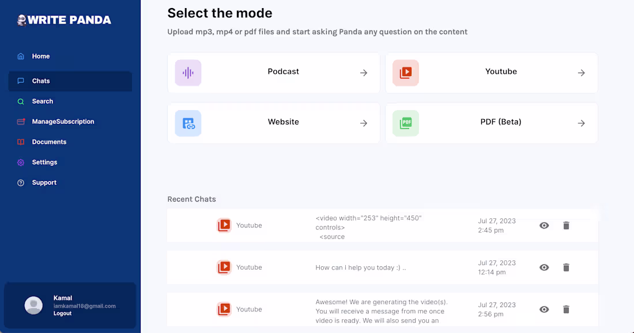Open Documents via its sidebar icon
The width and height of the screenshot is (634, 333).
coord(20,142)
